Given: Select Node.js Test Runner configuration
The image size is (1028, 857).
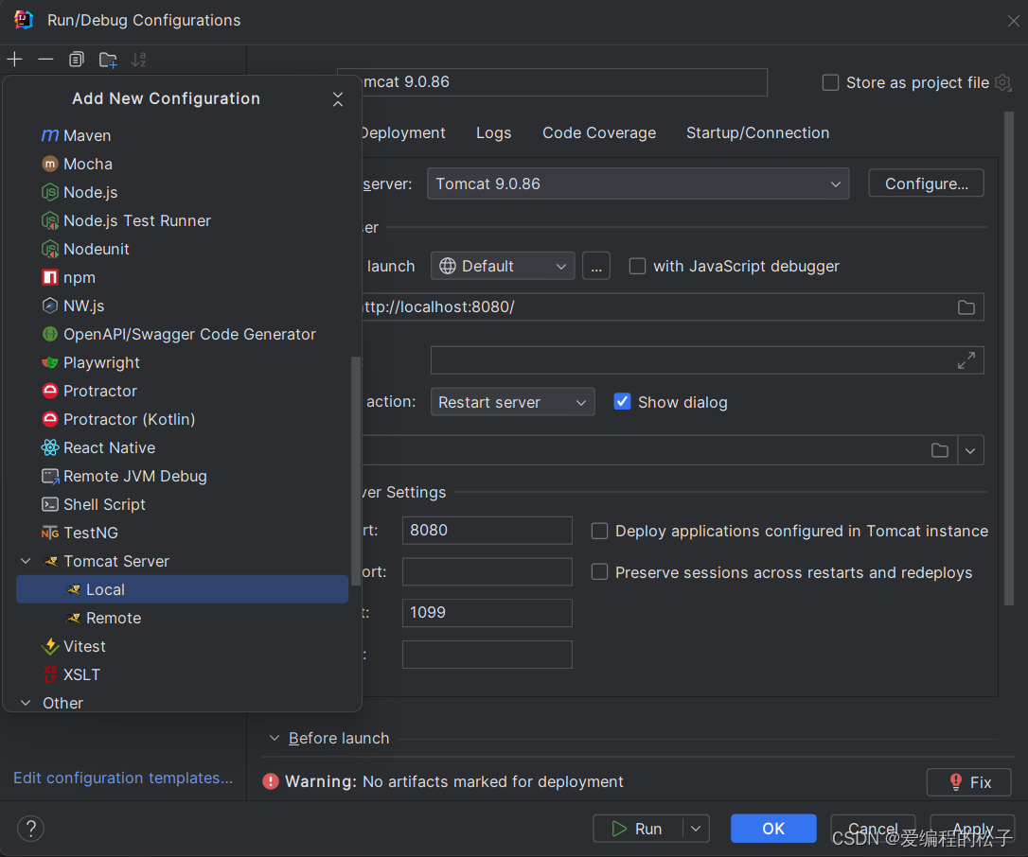Looking at the screenshot, I should [x=183, y=220].
